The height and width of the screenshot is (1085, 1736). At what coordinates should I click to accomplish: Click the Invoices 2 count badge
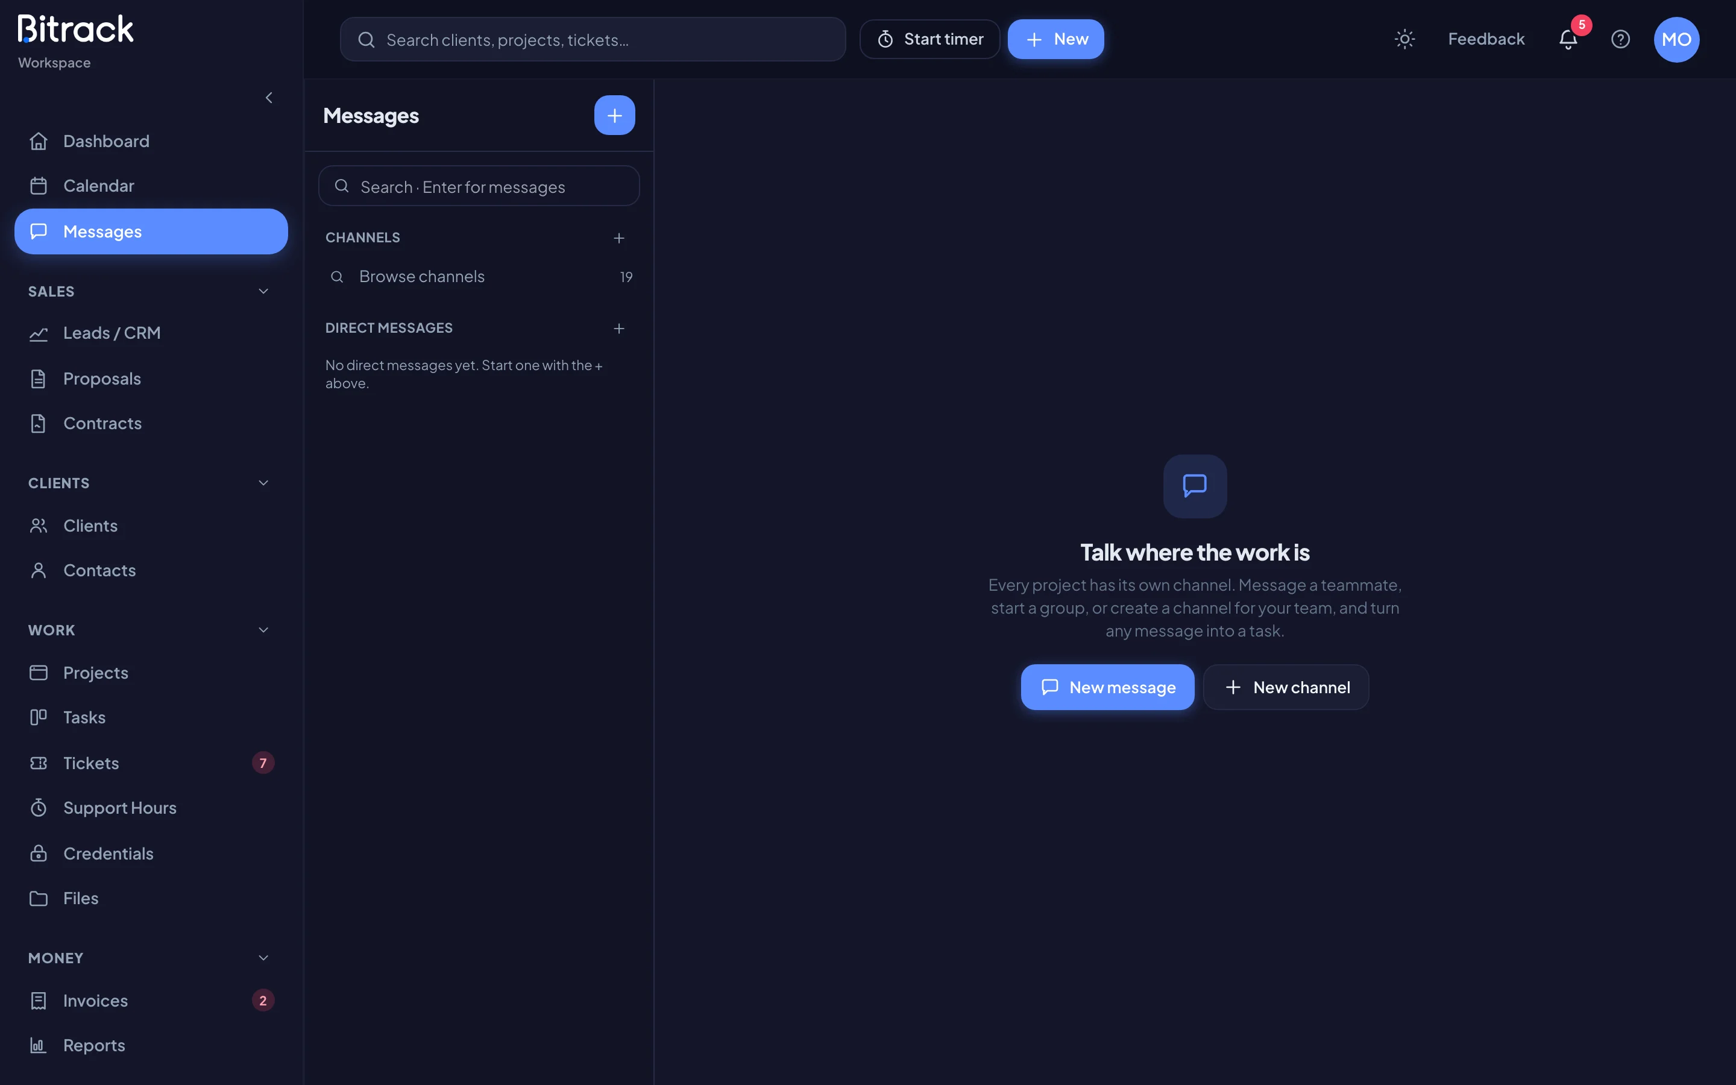pyautogui.click(x=263, y=1001)
